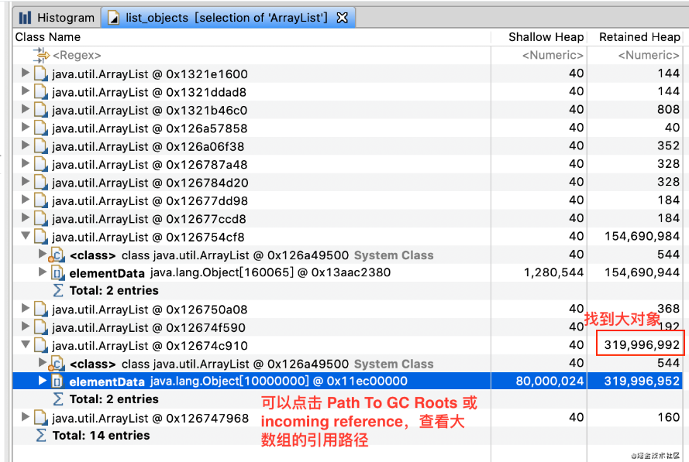Viewport: 689px width, 462px height.
Task: Select the list_objects tab
Action: 226,17
